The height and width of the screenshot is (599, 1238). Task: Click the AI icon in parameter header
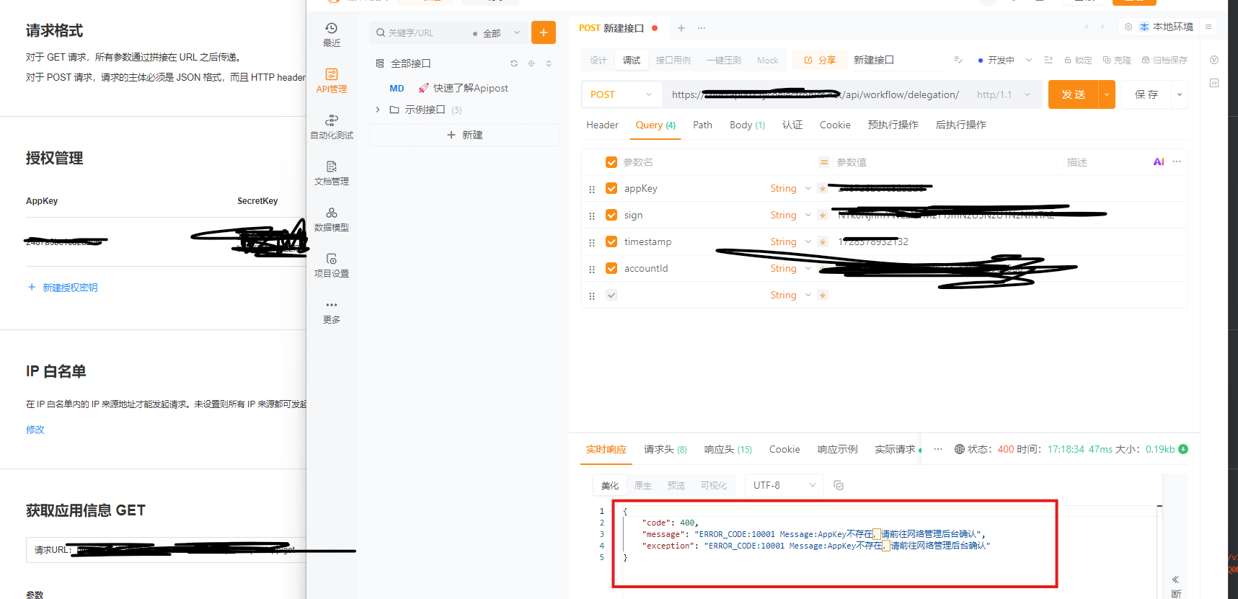(1158, 162)
